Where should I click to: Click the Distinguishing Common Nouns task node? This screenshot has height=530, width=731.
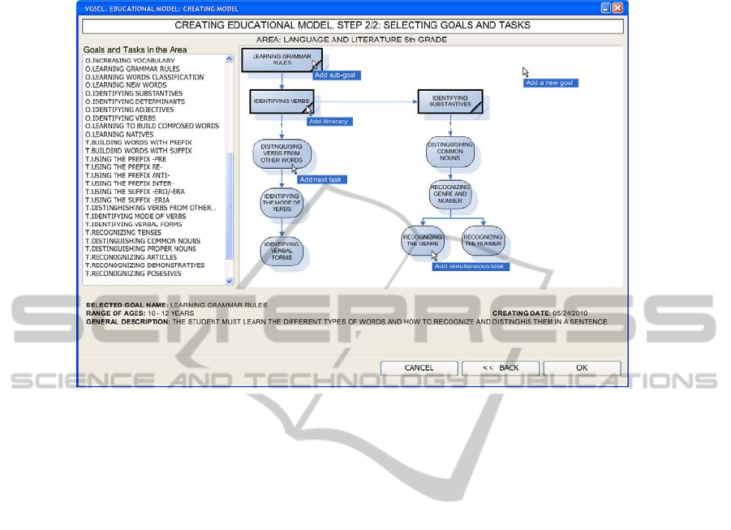449,152
